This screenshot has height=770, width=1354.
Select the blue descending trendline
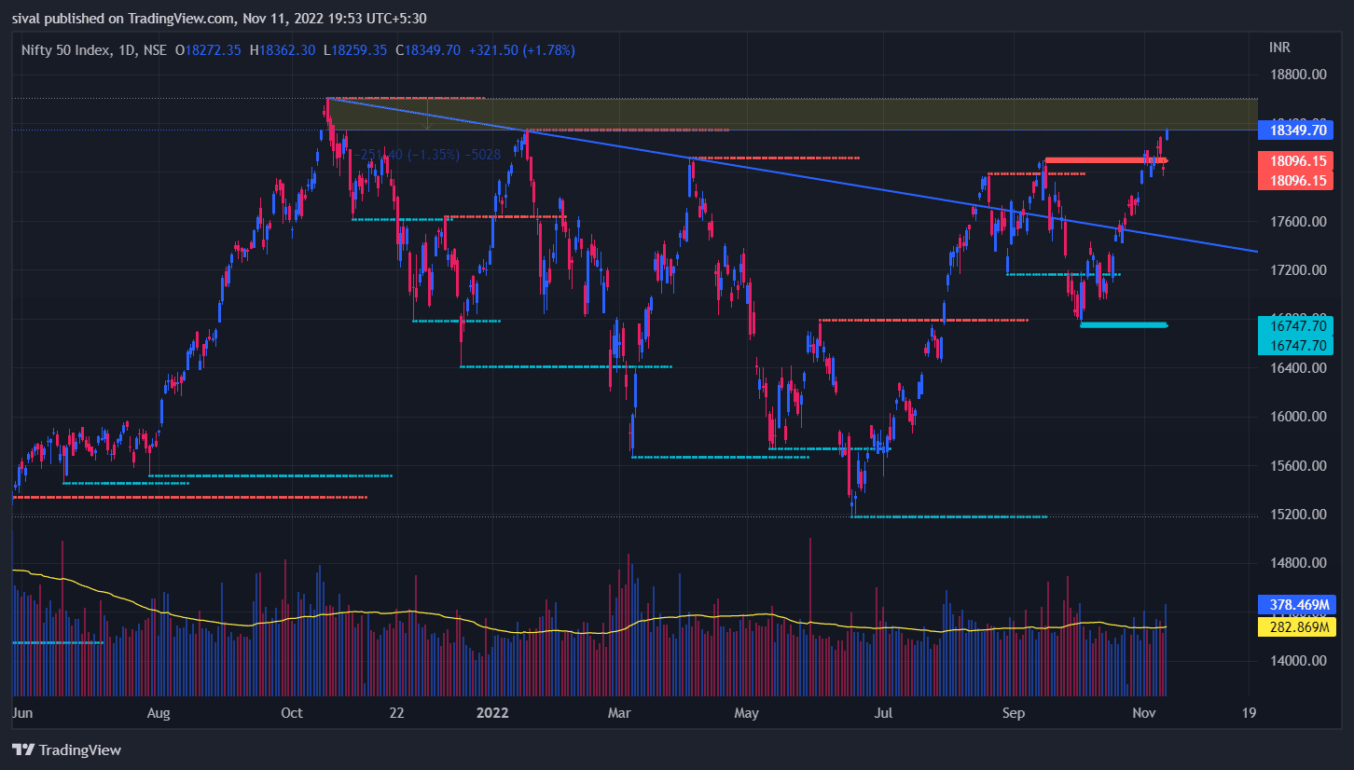(x=793, y=174)
